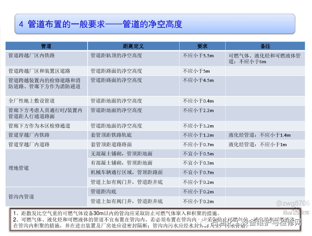Click the 液化烃管道：不应小于1.4m remark cell
The image size is (312, 236).
click(x=259, y=135)
